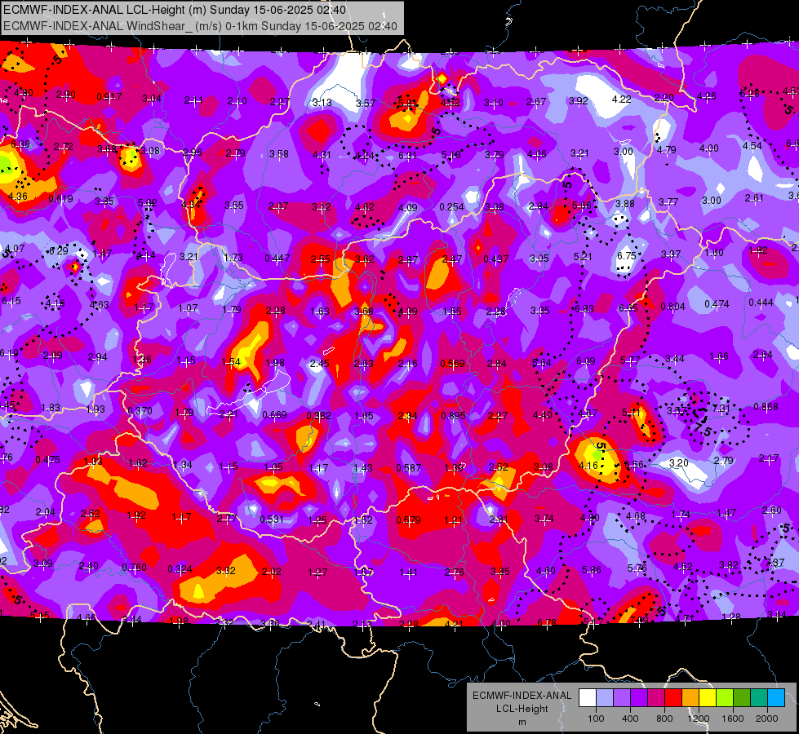Click the wind shear value '5.77'
Image resolution: width=799 pixels, height=734 pixels.
630,360
